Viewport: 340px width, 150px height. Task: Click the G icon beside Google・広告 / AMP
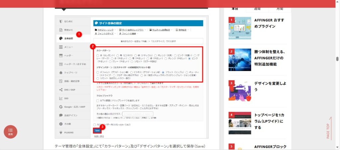pos(61,107)
